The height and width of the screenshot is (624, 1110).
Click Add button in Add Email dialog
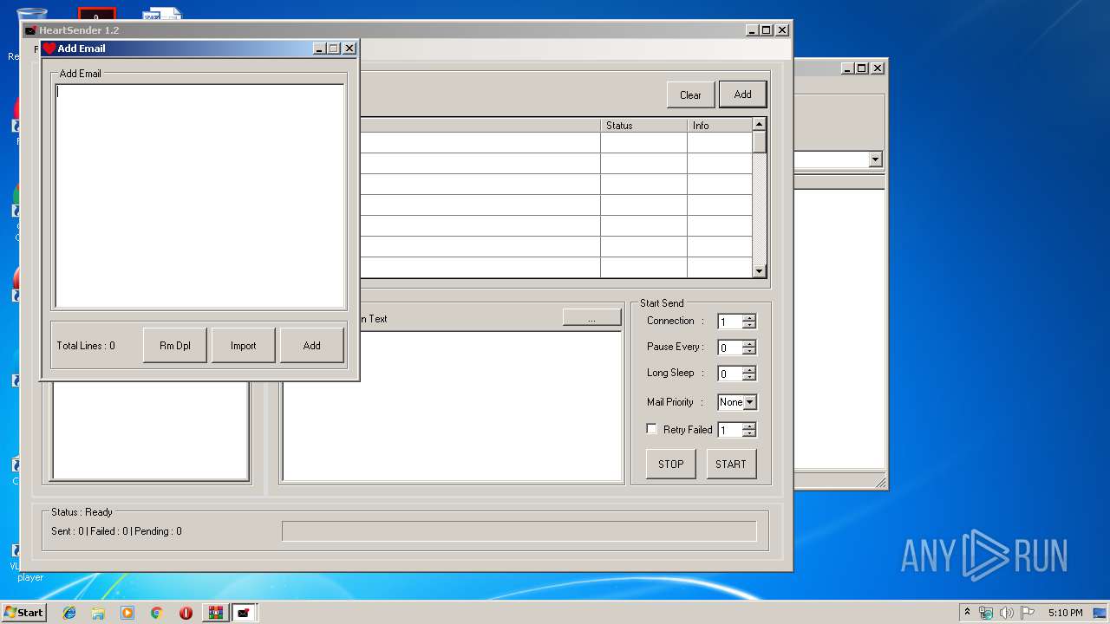[312, 345]
